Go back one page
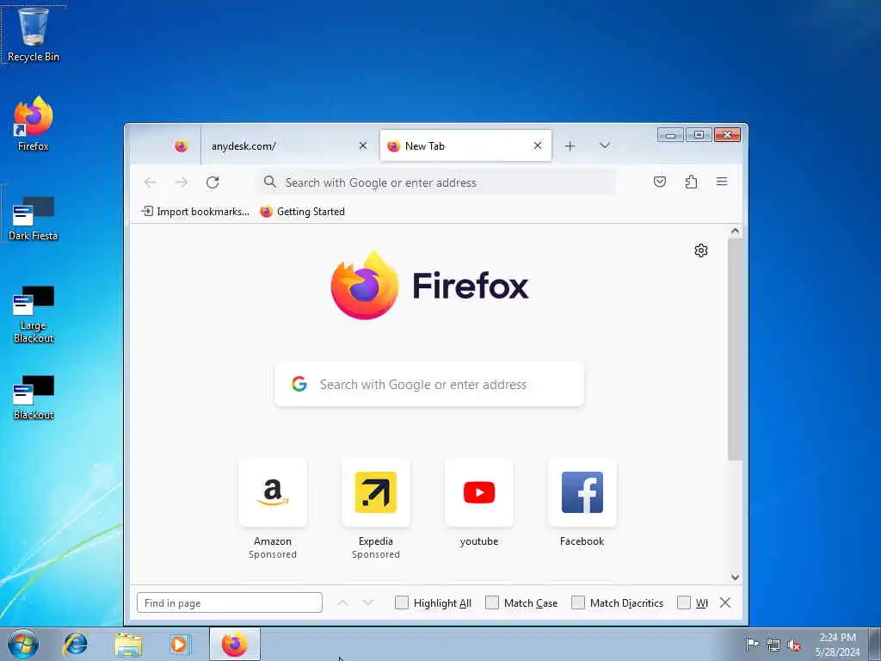This screenshot has width=881, height=661. (x=150, y=182)
